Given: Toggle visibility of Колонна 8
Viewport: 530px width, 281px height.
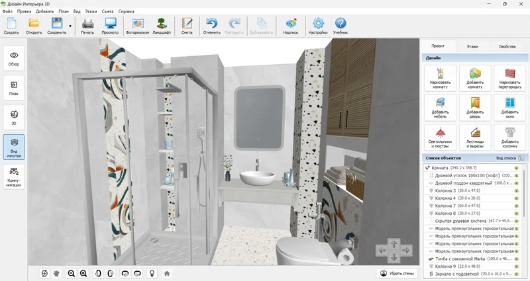Looking at the screenshot, I should point(517,214).
